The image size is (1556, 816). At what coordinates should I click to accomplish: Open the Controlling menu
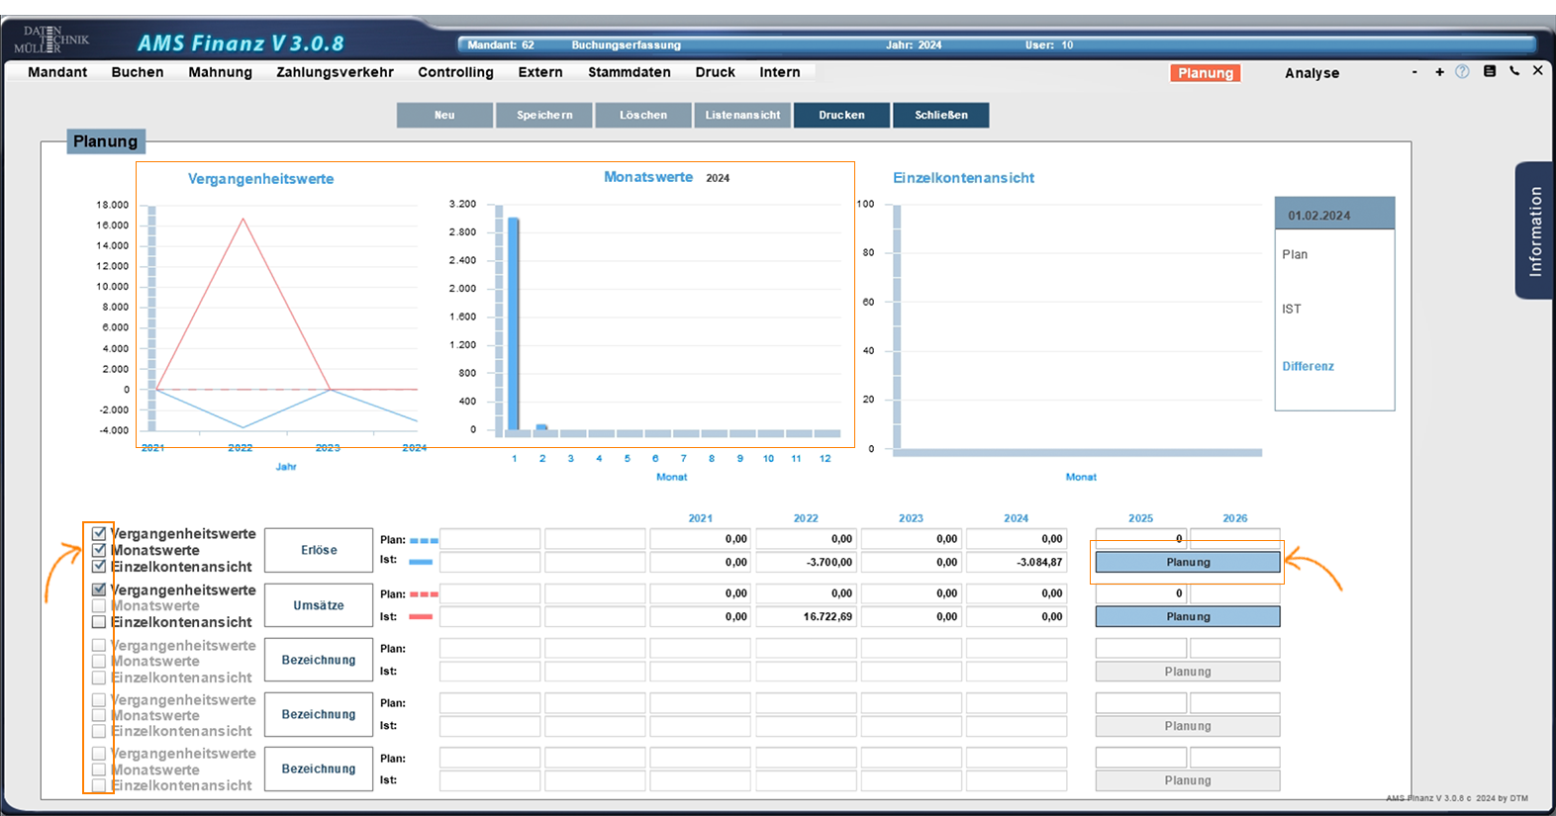click(455, 72)
